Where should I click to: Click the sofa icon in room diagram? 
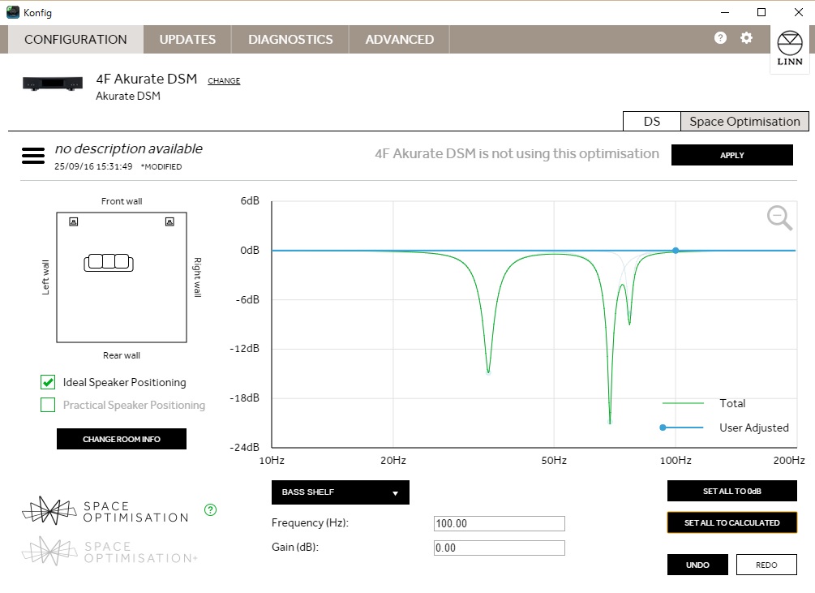(109, 263)
